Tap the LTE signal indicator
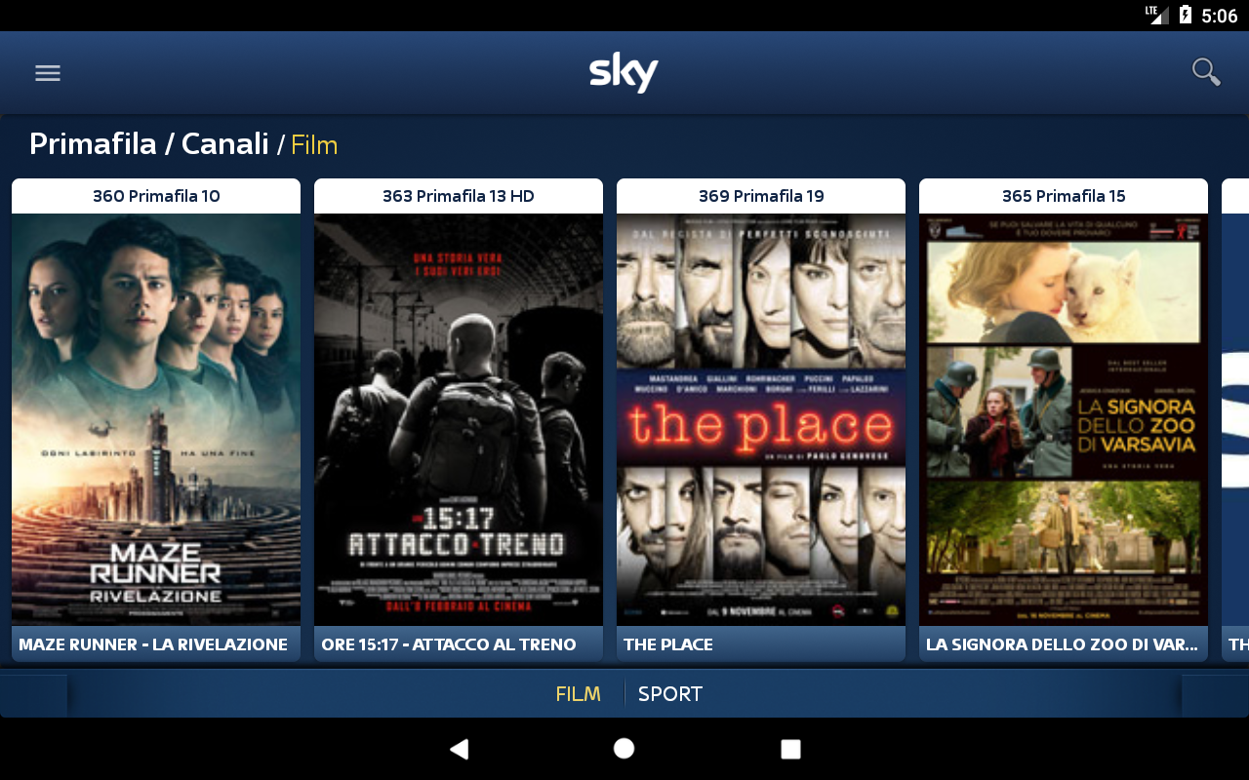The width and height of the screenshot is (1249, 780). coord(1157,15)
